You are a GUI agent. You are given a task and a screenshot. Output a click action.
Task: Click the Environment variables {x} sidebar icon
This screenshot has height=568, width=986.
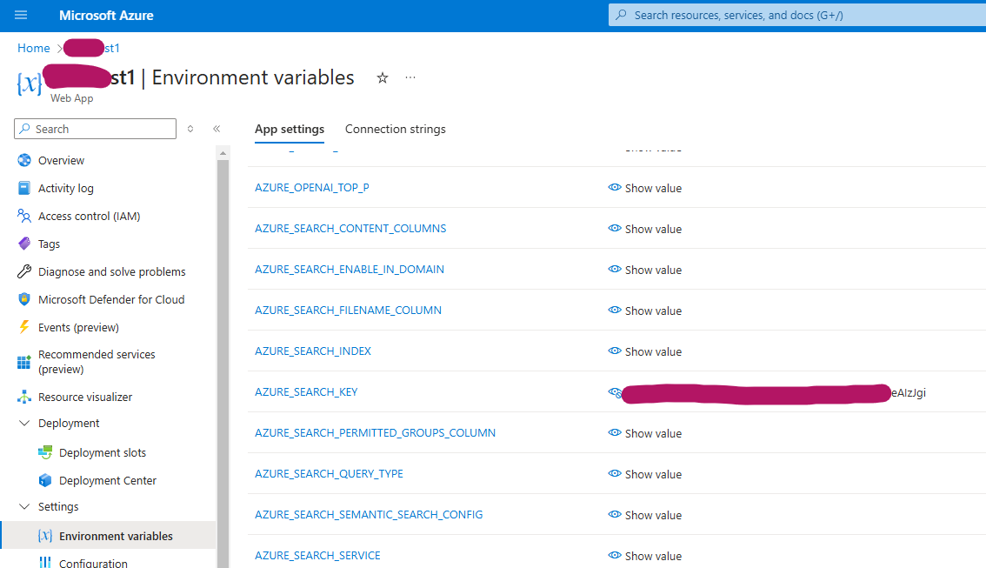click(44, 535)
